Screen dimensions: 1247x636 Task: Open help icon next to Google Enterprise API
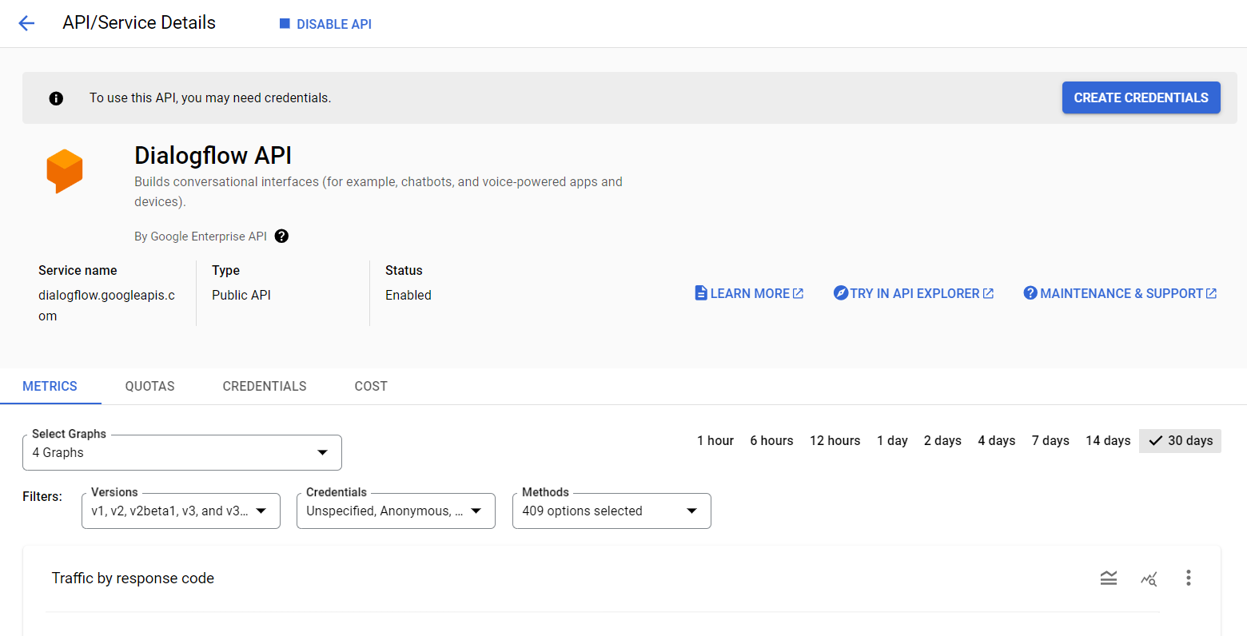[x=281, y=236]
